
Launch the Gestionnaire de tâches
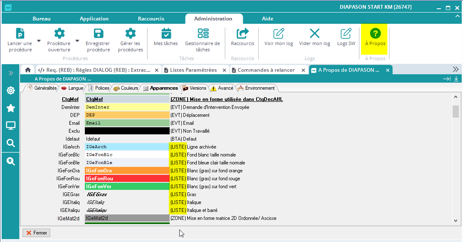pos(203,34)
